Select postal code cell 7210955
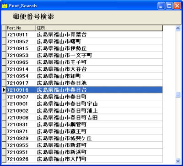Viewport: 183px width, 166px height. [21, 145]
